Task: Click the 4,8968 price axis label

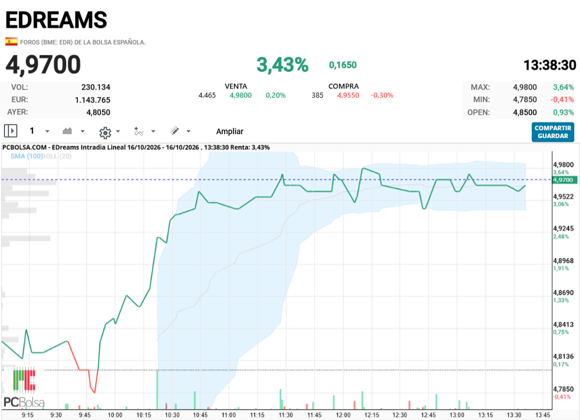Action: [x=563, y=261]
